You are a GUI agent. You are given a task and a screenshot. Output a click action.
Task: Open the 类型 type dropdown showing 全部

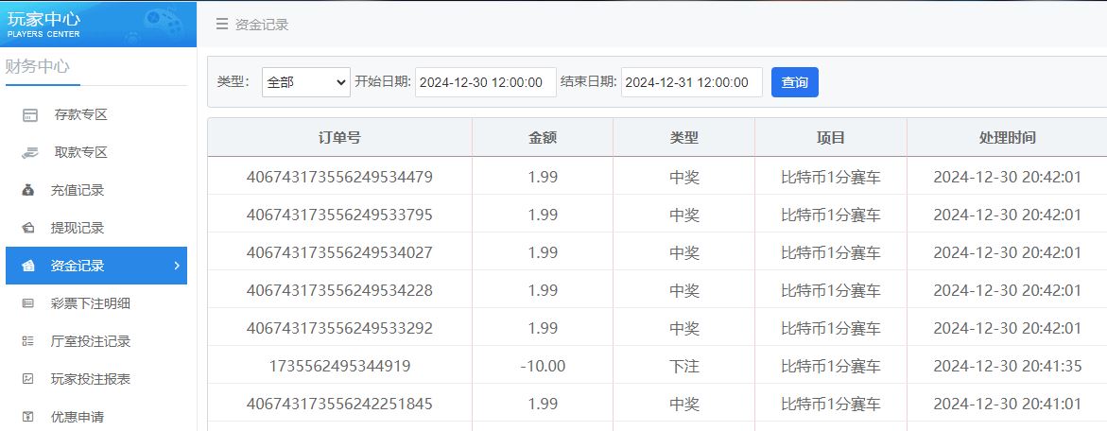pos(305,82)
